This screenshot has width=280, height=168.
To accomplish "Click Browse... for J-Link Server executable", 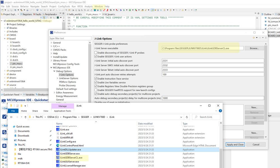I will pyautogui.click(x=254, y=48).
